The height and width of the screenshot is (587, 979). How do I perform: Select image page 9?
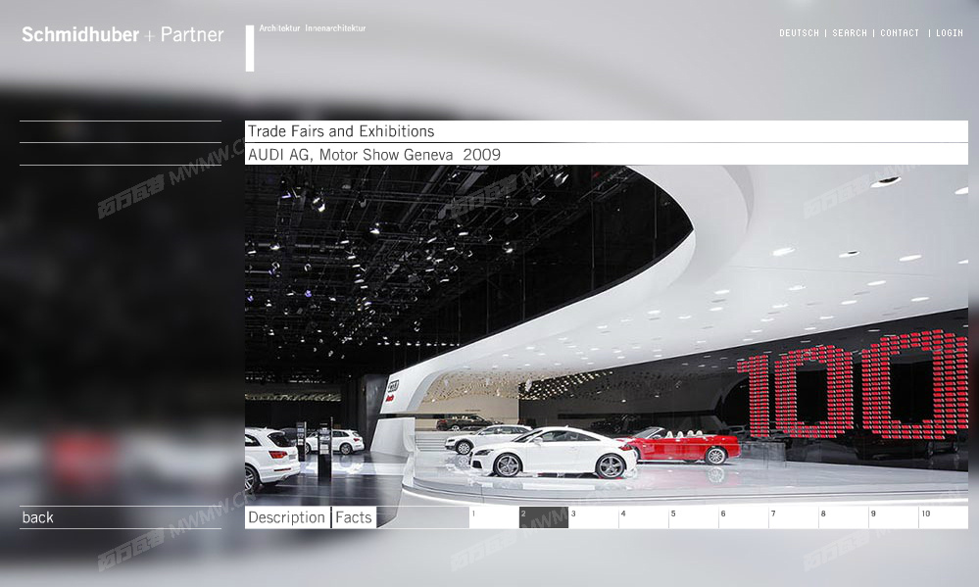pyautogui.click(x=894, y=517)
